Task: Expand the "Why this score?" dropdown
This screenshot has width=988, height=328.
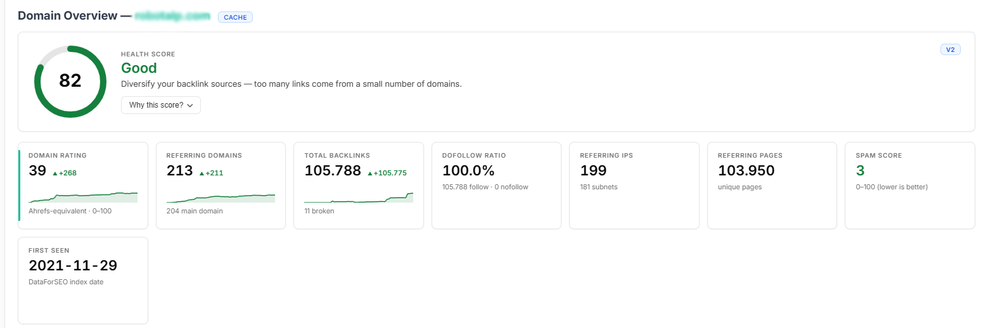Action: tap(161, 105)
